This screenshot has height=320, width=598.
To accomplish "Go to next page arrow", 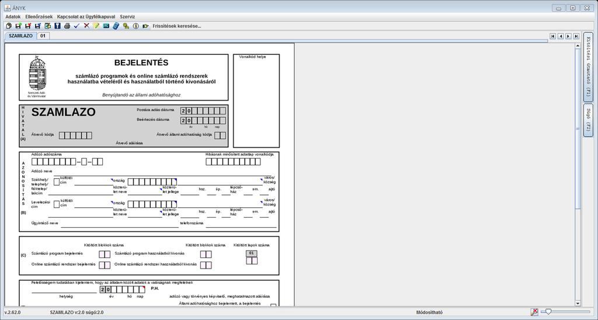I will tap(568, 36).
